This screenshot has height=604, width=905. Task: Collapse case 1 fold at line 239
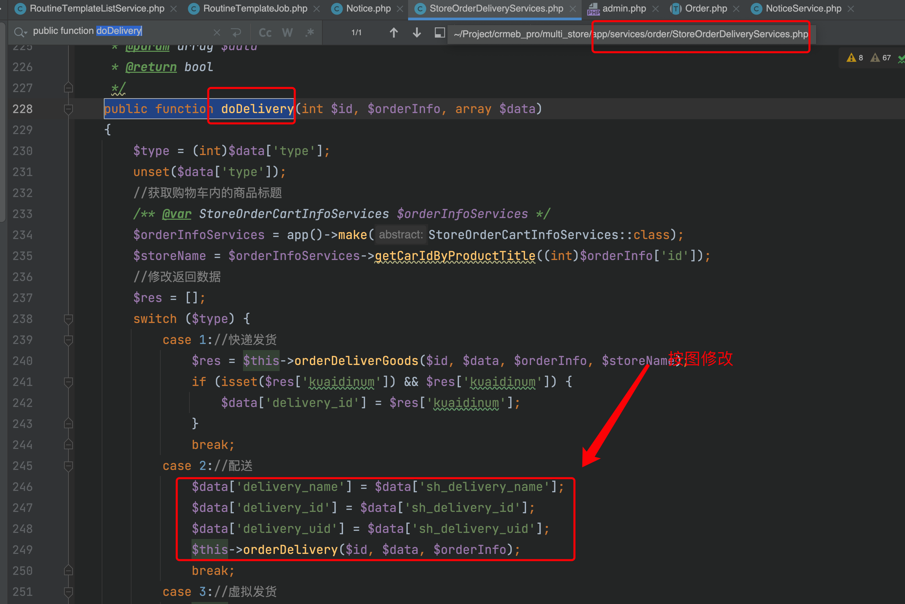68,340
